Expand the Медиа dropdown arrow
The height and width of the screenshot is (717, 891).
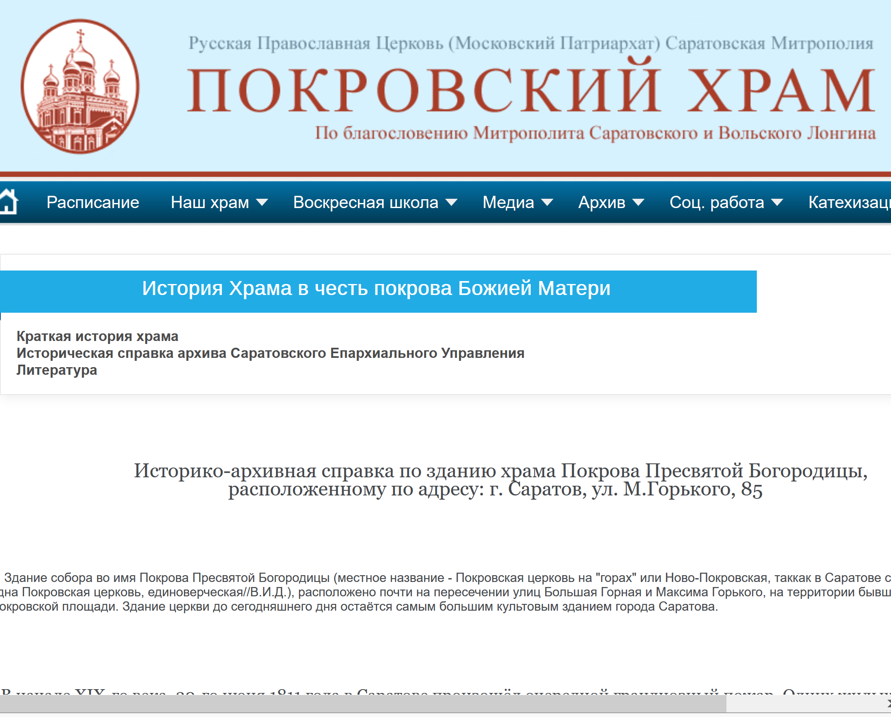coord(547,203)
